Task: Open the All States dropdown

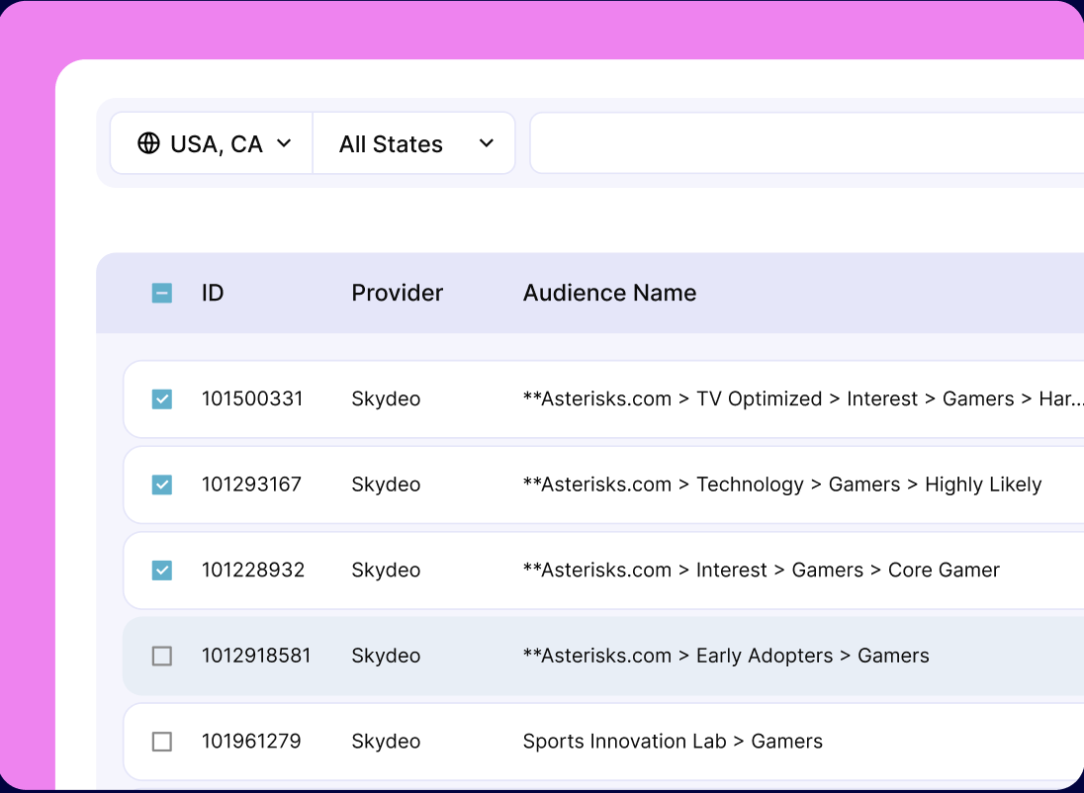Action: [x=414, y=143]
